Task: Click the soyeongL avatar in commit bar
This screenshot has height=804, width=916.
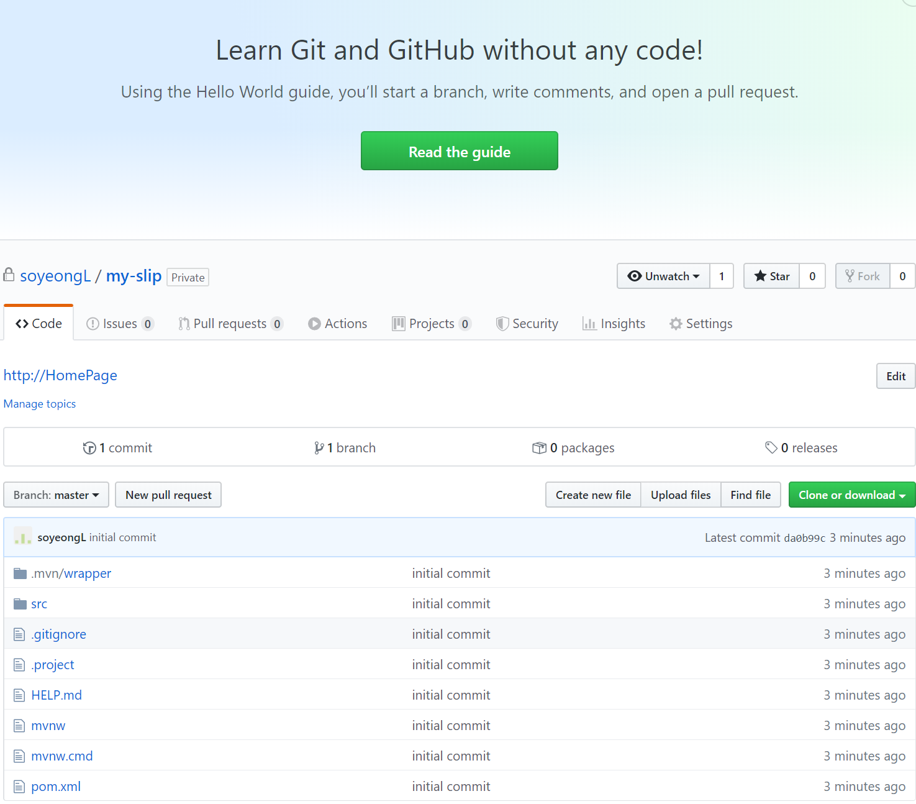Action: (x=23, y=537)
